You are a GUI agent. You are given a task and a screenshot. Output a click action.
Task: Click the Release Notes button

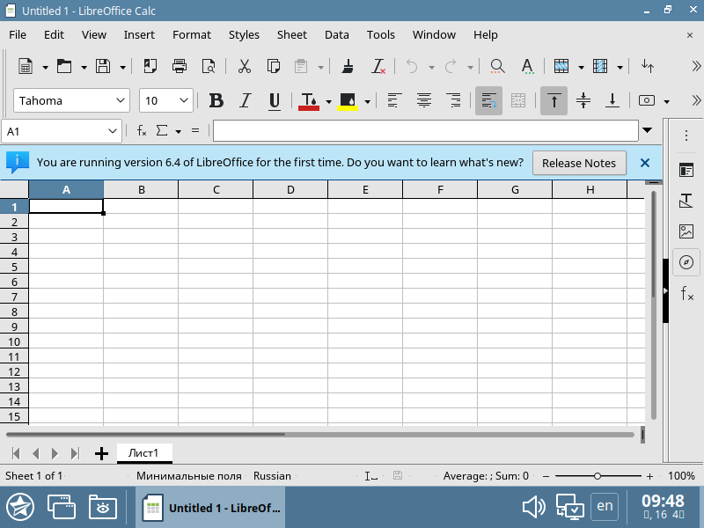click(579, 163)
